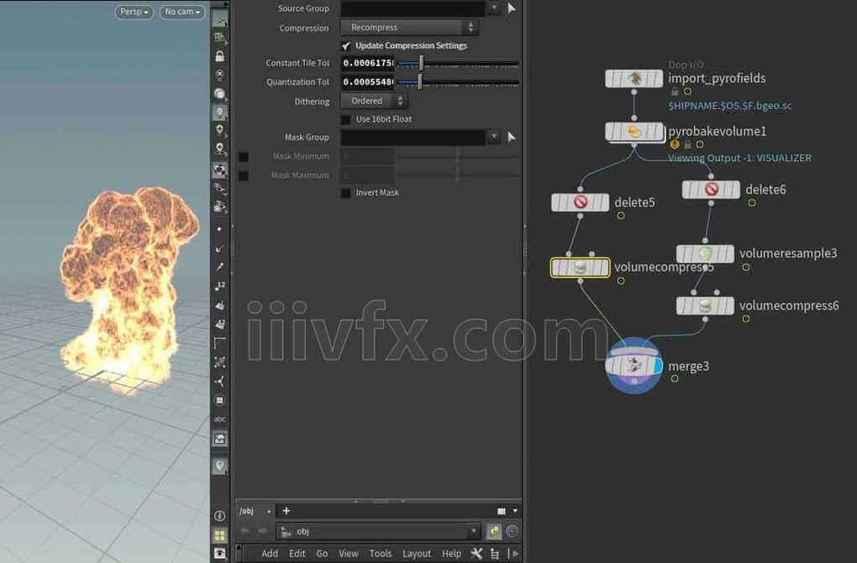Toggle the highlighted lightbulb icon in viewport toolbar
Screen dimensions: 857x563
[220, 113]
